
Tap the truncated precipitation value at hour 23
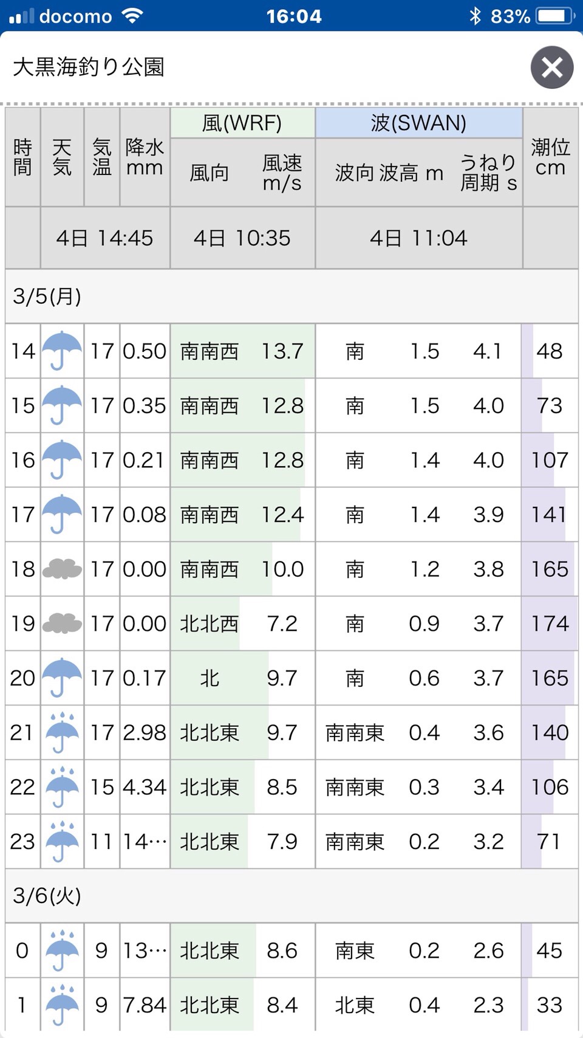(145, 842)
